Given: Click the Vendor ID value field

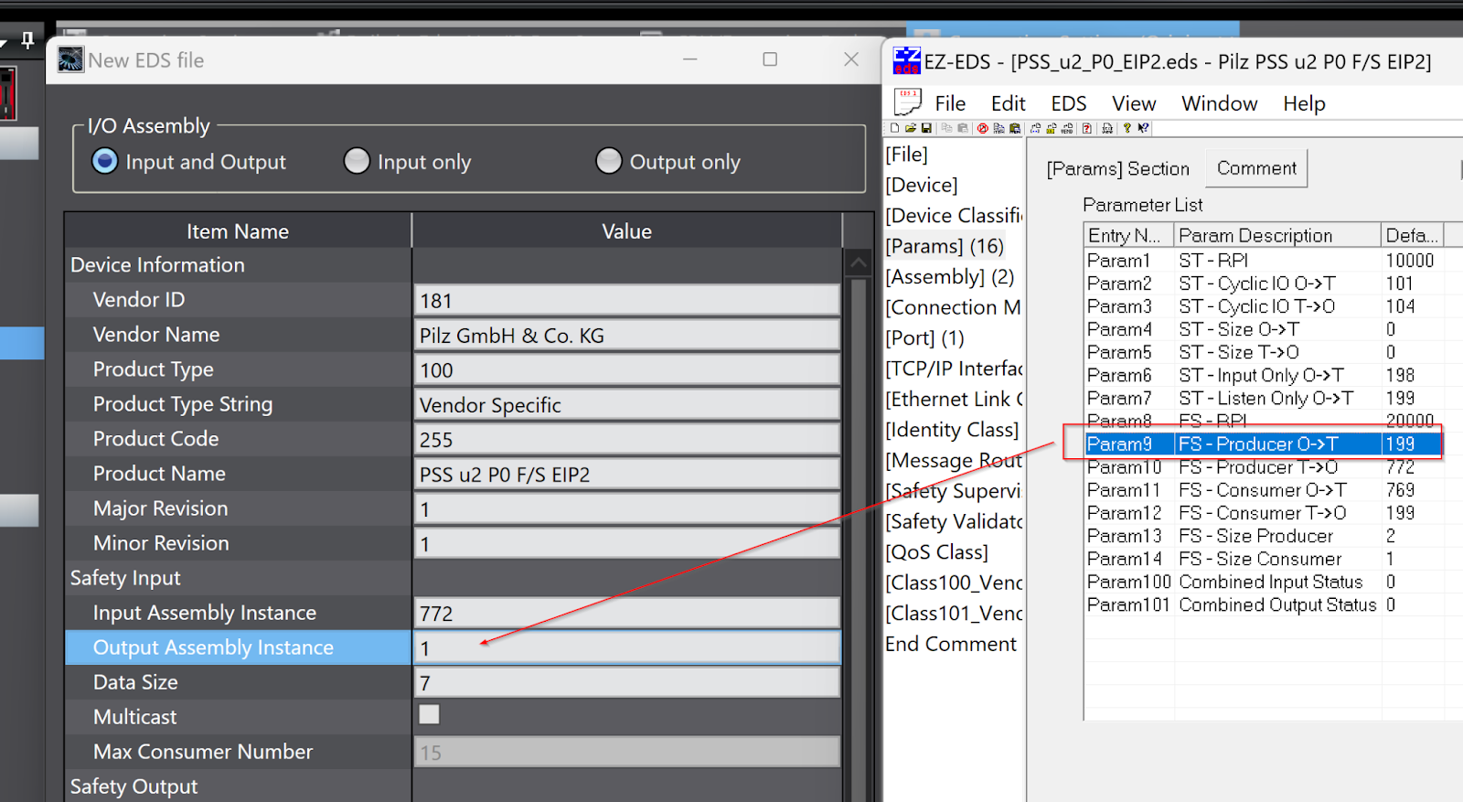Looking at the screenshot, I should (626, 300).
